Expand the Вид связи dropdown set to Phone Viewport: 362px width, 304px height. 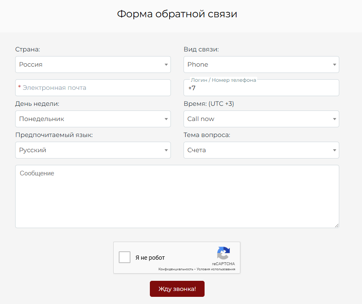(x=261, y=65)
